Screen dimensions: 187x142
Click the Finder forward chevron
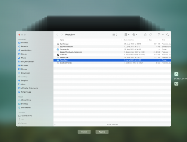click(62, 35)
